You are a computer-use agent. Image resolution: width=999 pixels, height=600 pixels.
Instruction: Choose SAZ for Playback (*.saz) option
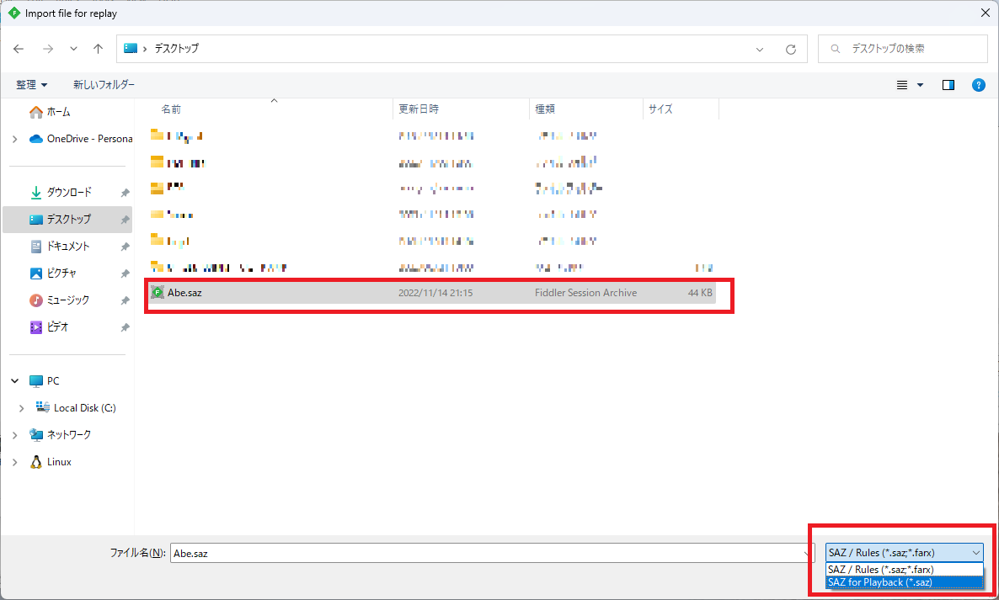point(904,582)
